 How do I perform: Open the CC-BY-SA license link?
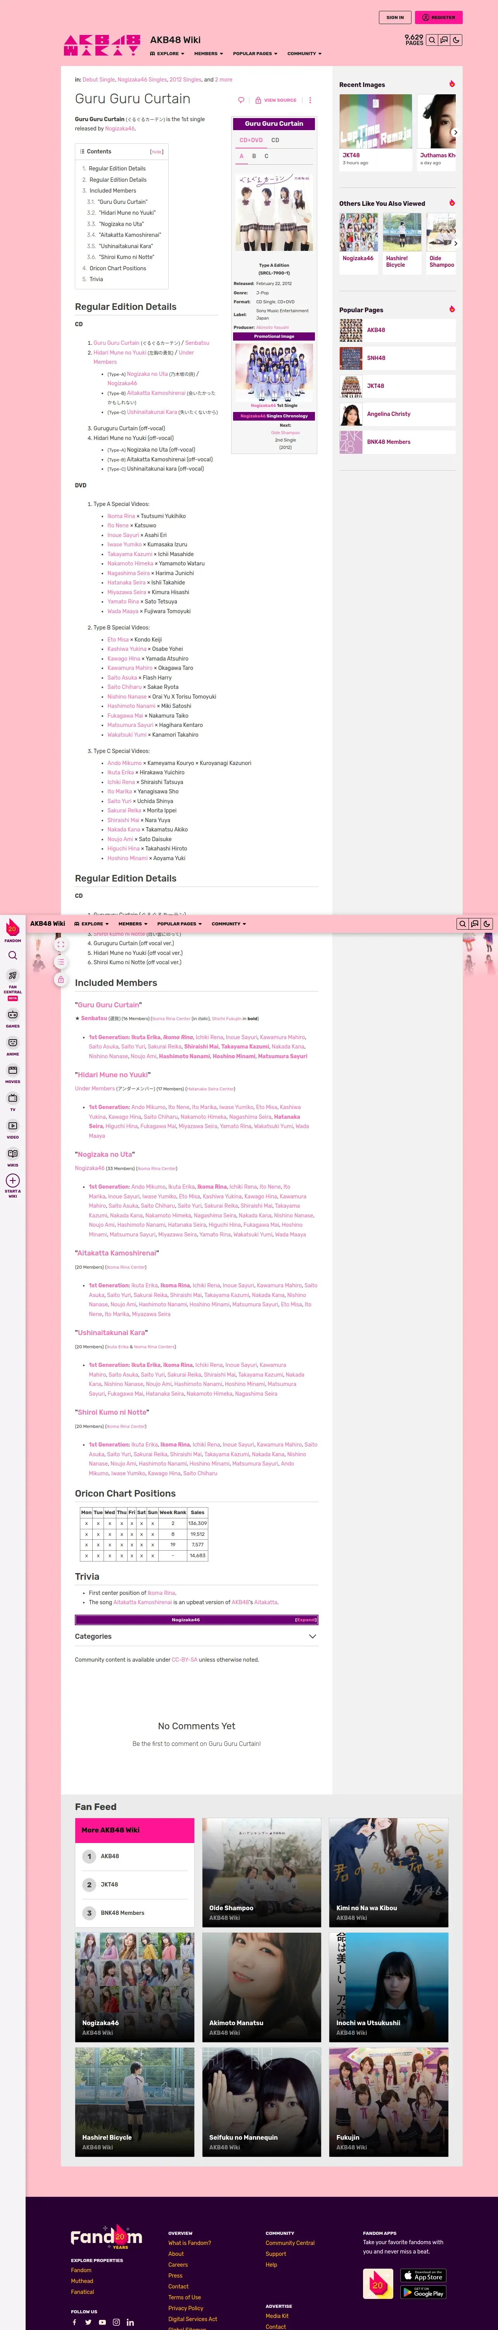click(x=184, y=1660)
